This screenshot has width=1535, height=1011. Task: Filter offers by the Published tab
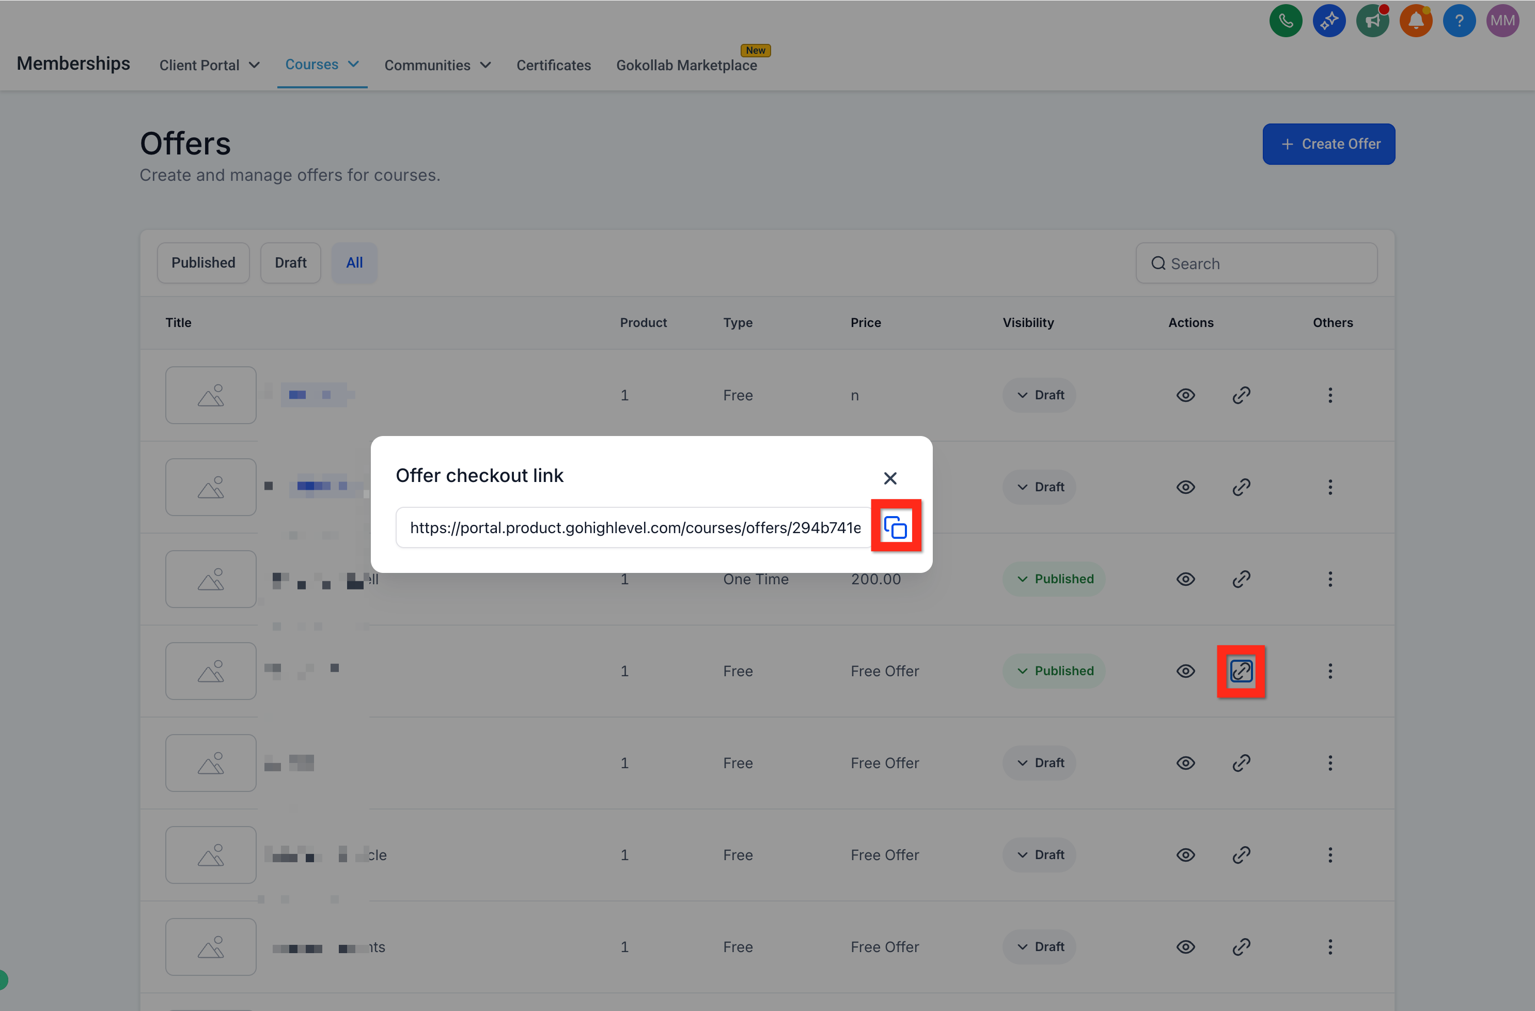point(203,262)
